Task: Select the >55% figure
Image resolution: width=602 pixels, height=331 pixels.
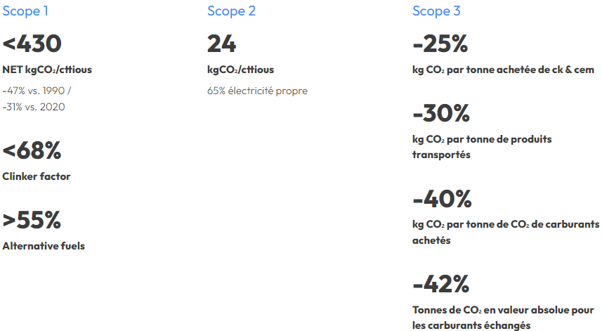Action: tap(32, 220)
